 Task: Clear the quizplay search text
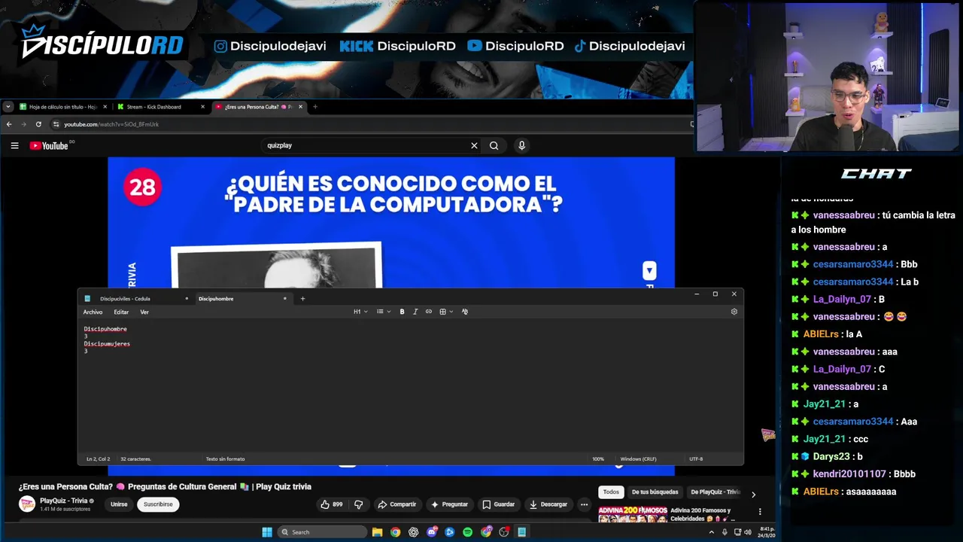coord(474,145)
